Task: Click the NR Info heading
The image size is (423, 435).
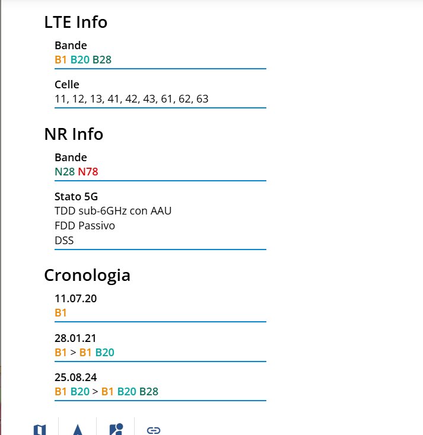Action: coord(74,134)
